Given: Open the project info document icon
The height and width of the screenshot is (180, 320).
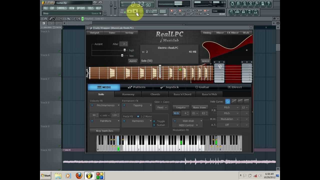Looking at the screenshot, I should coord(262,4).
